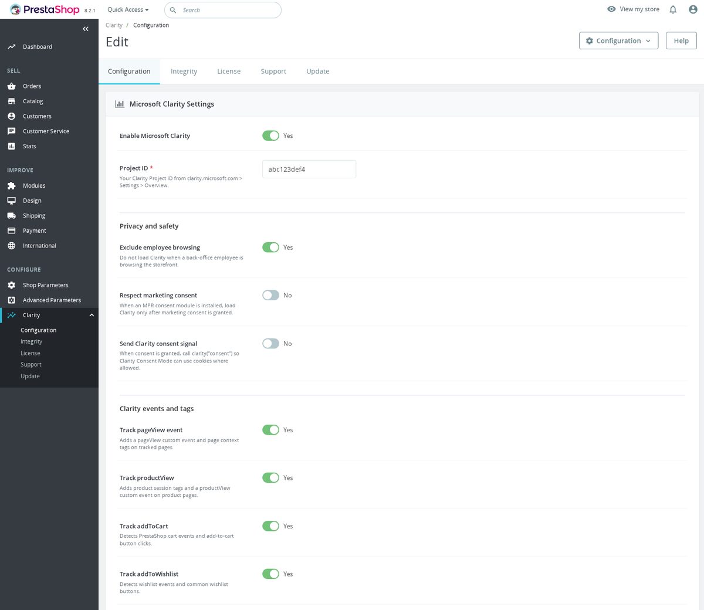Enable Respect marketing consent

pyautogui.click(x=270, y=295)
